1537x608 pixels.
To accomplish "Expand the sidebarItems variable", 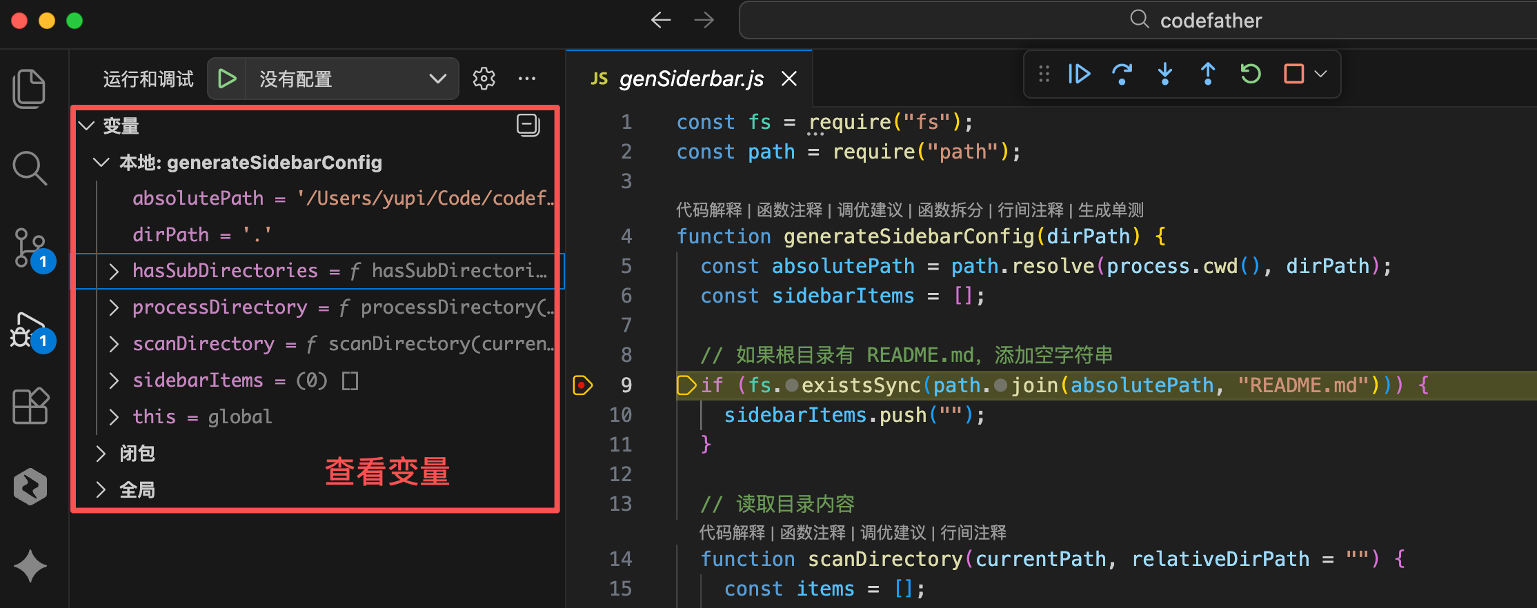I will (115, 381).
